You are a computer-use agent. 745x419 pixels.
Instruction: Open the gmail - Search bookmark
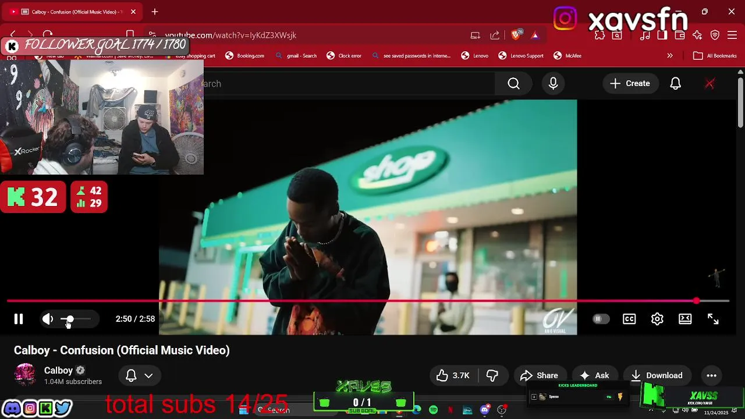coord(296,56)
